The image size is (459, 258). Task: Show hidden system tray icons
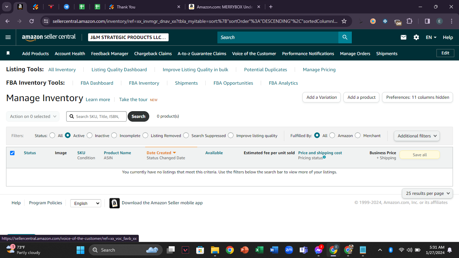pyautogui.click(x=380, y=250)
